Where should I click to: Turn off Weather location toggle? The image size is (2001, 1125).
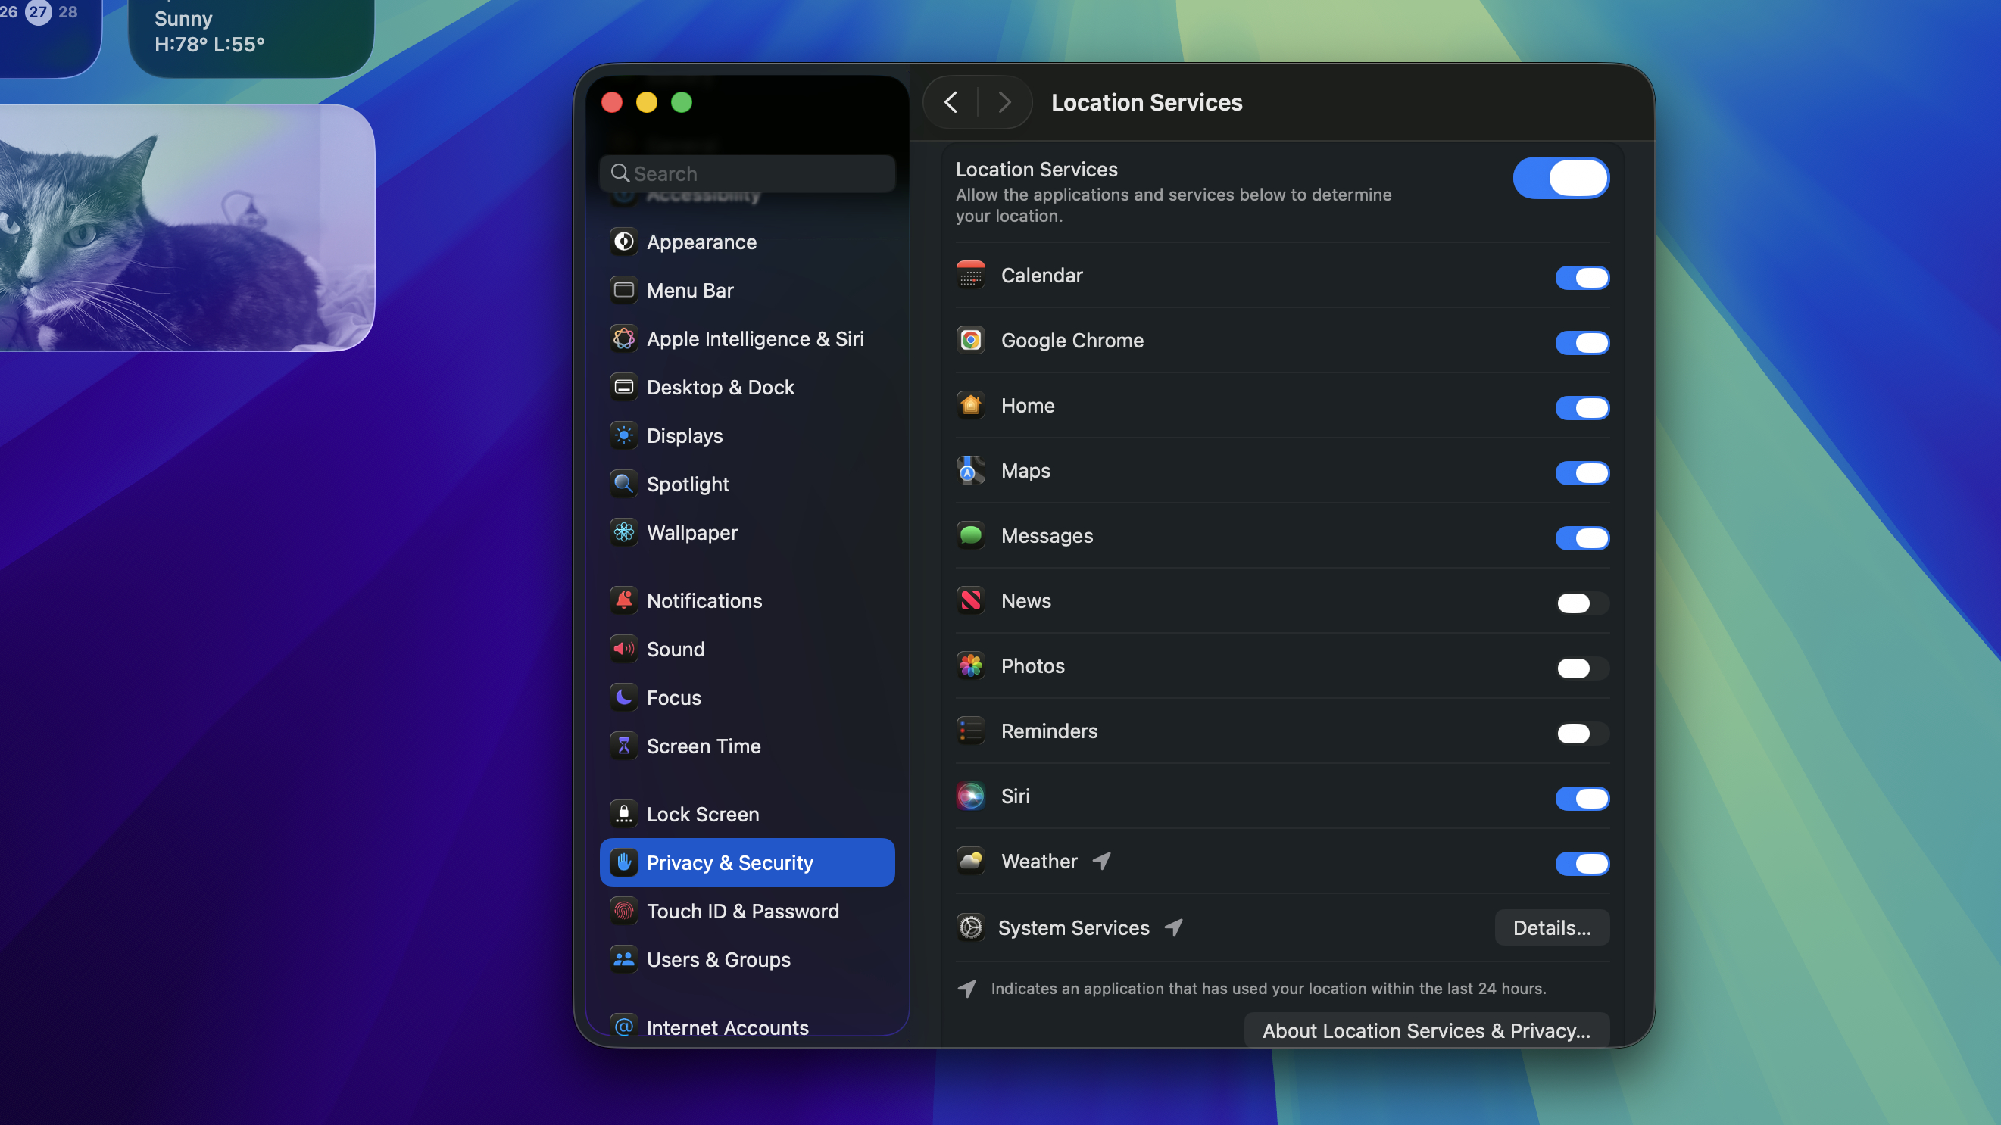1581,863
